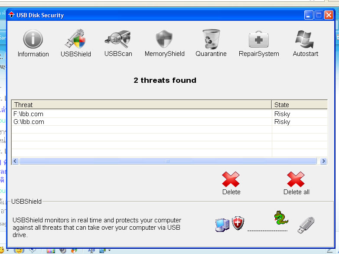Open the Autostart manager
This screenshot has width=339, height=254.
click(305, 43)
